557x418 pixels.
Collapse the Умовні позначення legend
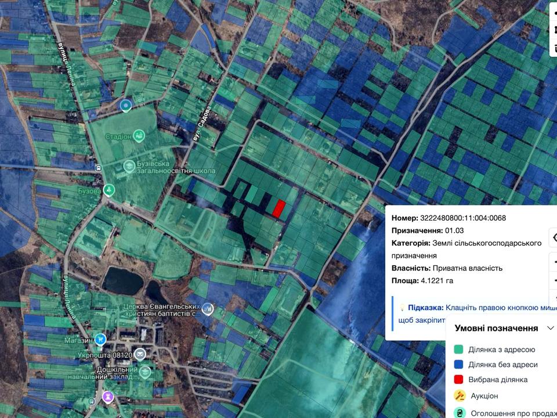coord(550,328)
